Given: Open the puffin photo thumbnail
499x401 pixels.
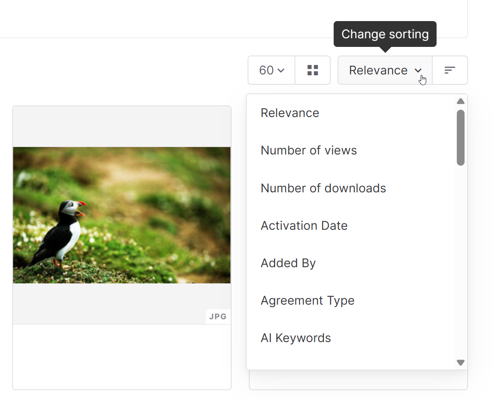Looking at the screenshot, I should 121,215.
